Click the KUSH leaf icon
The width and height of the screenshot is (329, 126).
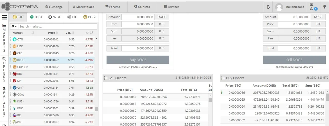[14, 101]
